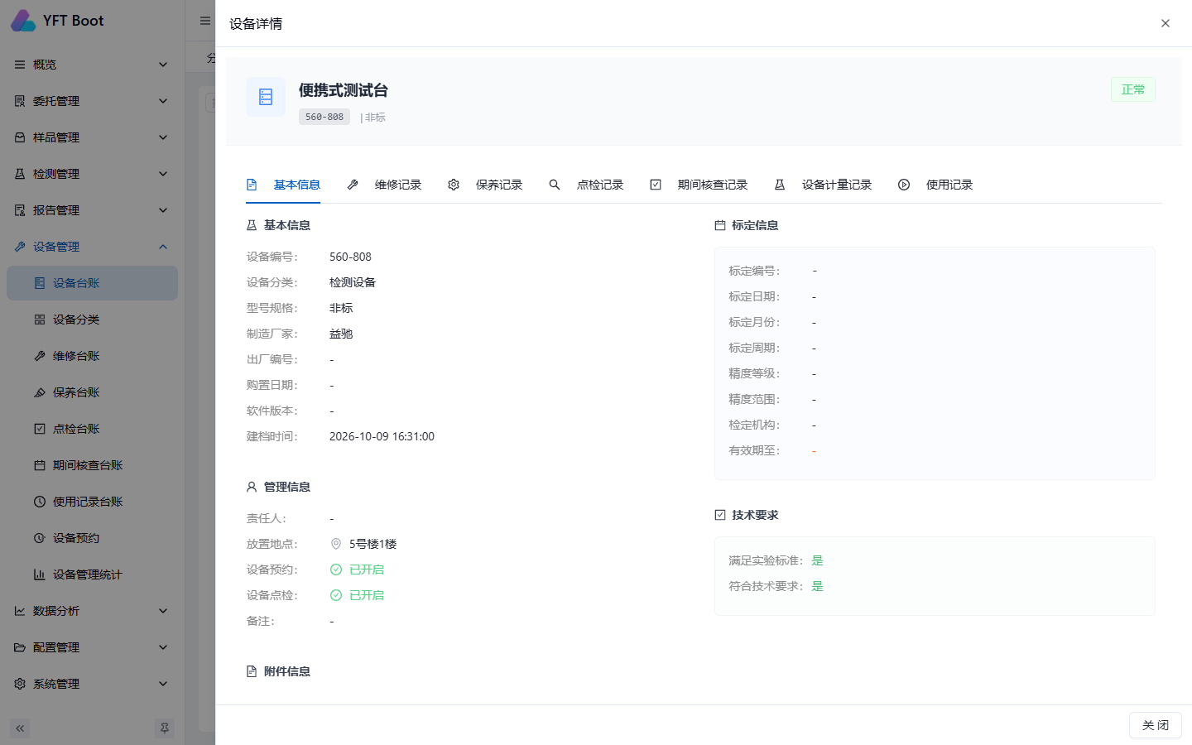Switch to the 设备计量记录 tab
1192x745 pixels.
(x=823, y=185)
